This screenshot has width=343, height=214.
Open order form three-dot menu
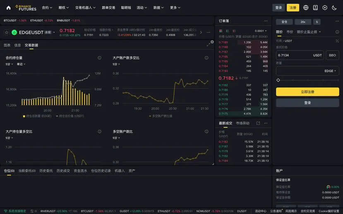click(x=337, y=21)
